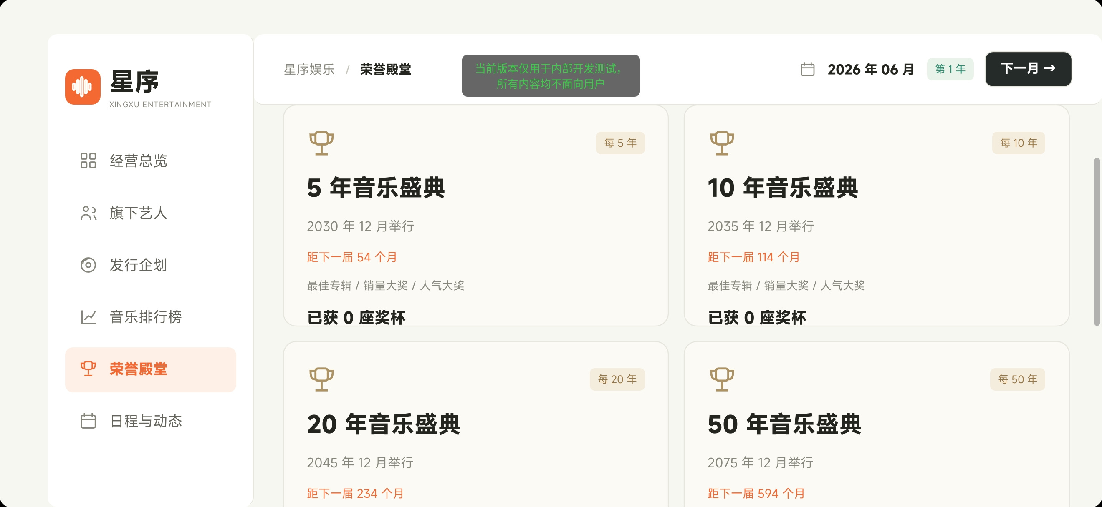Click the 5 年音乐盛典 title
Image resolution: width=1102 pixels, height=507 pixels.
click(376, 188)
